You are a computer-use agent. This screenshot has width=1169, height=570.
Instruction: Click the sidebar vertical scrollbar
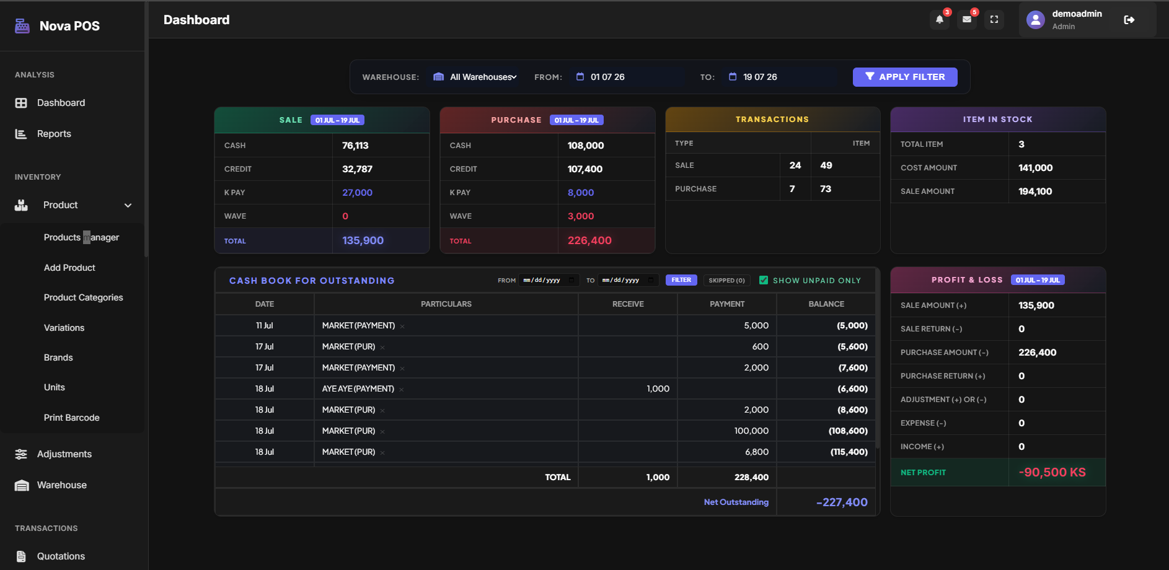[146, 129]
